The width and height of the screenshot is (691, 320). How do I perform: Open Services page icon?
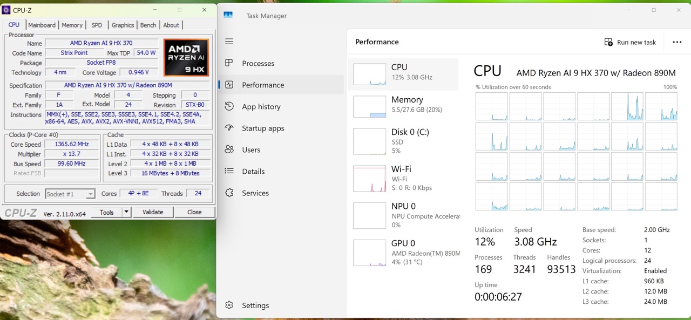pyautogui.click(x=229, y=193)
